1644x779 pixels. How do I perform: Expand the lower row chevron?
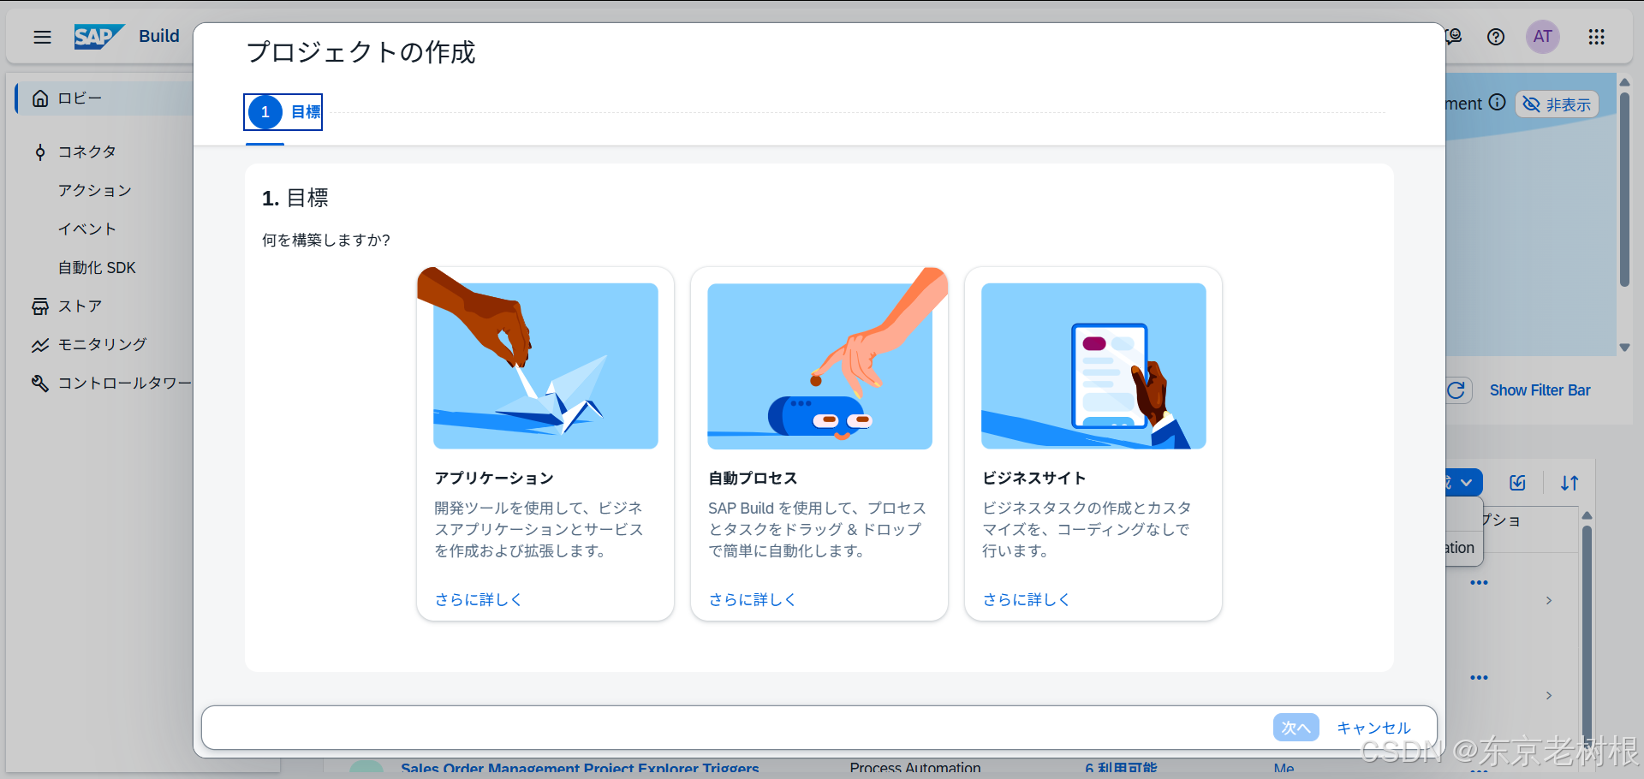[1549, 696]
